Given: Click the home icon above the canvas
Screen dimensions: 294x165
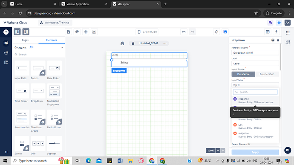Looking at the screenshot, I should pyautogui.click(x=122, y=43).
